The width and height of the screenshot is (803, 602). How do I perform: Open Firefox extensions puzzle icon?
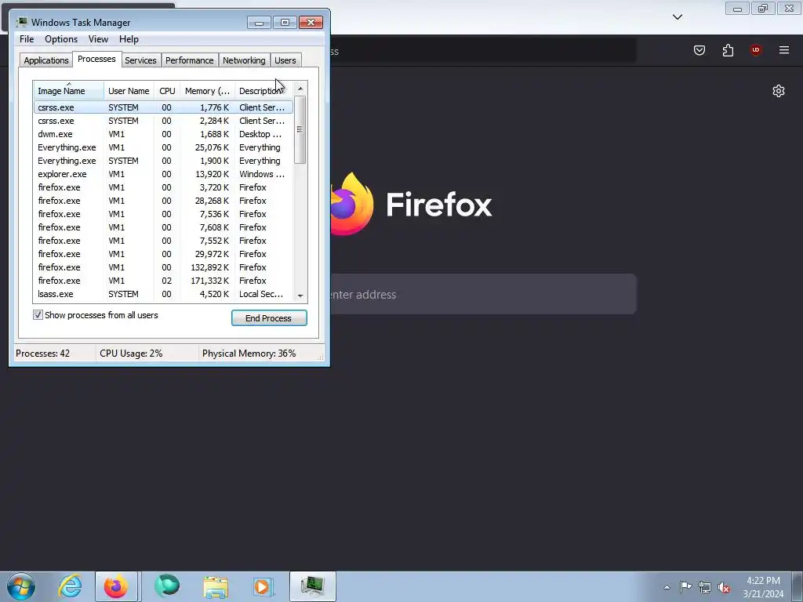coord(728,50)
